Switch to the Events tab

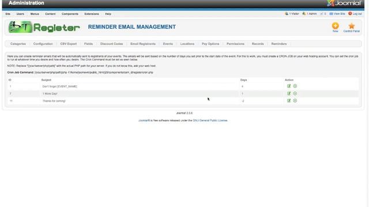168,44
